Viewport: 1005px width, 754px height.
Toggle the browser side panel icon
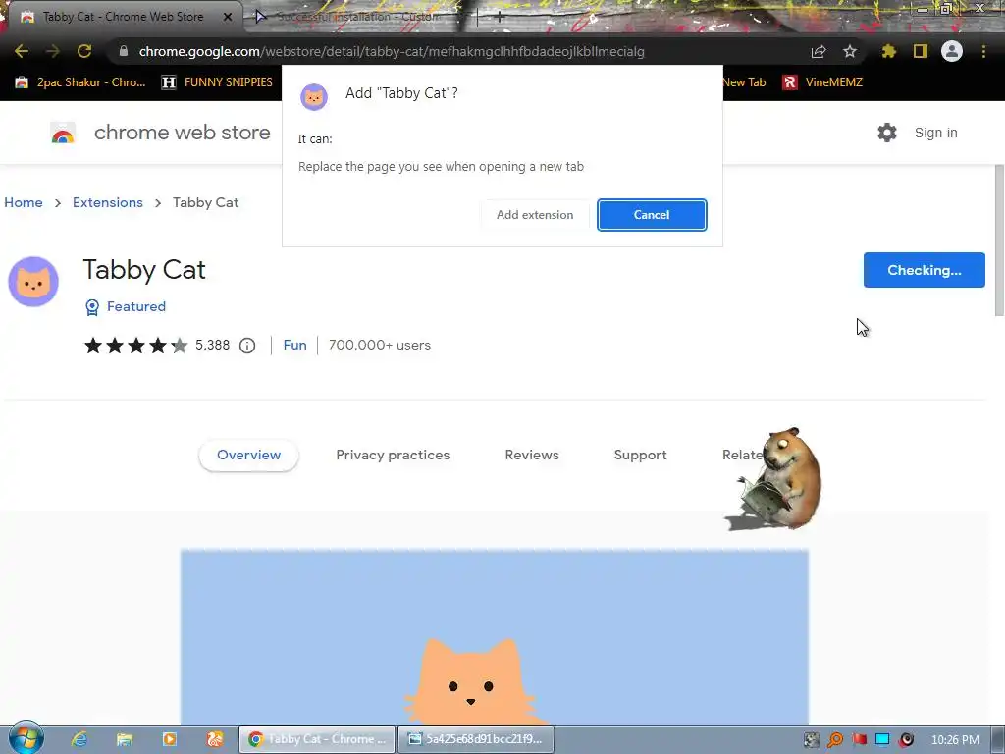(921, 51)
